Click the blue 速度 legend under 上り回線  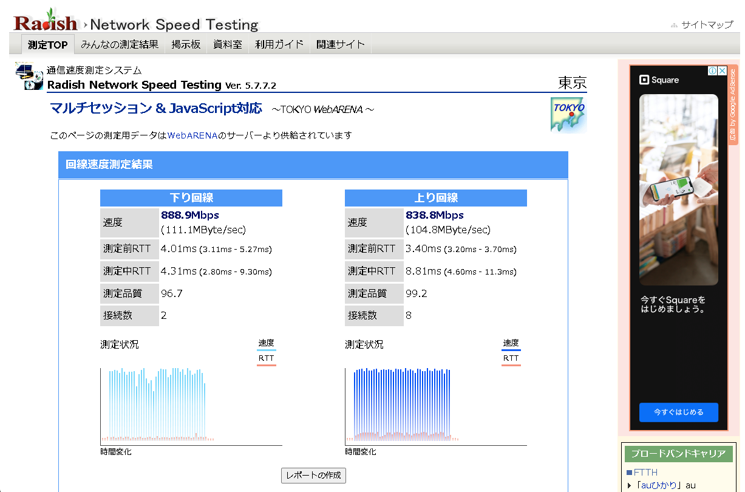(x=511, y=344)
